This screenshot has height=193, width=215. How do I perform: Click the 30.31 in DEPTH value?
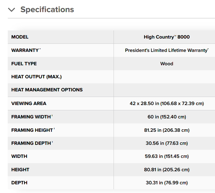point(167,183)
